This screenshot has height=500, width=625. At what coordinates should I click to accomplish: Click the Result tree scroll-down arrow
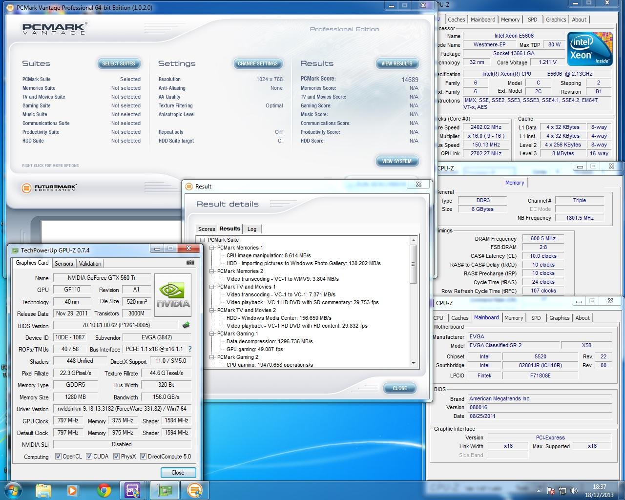414,363
